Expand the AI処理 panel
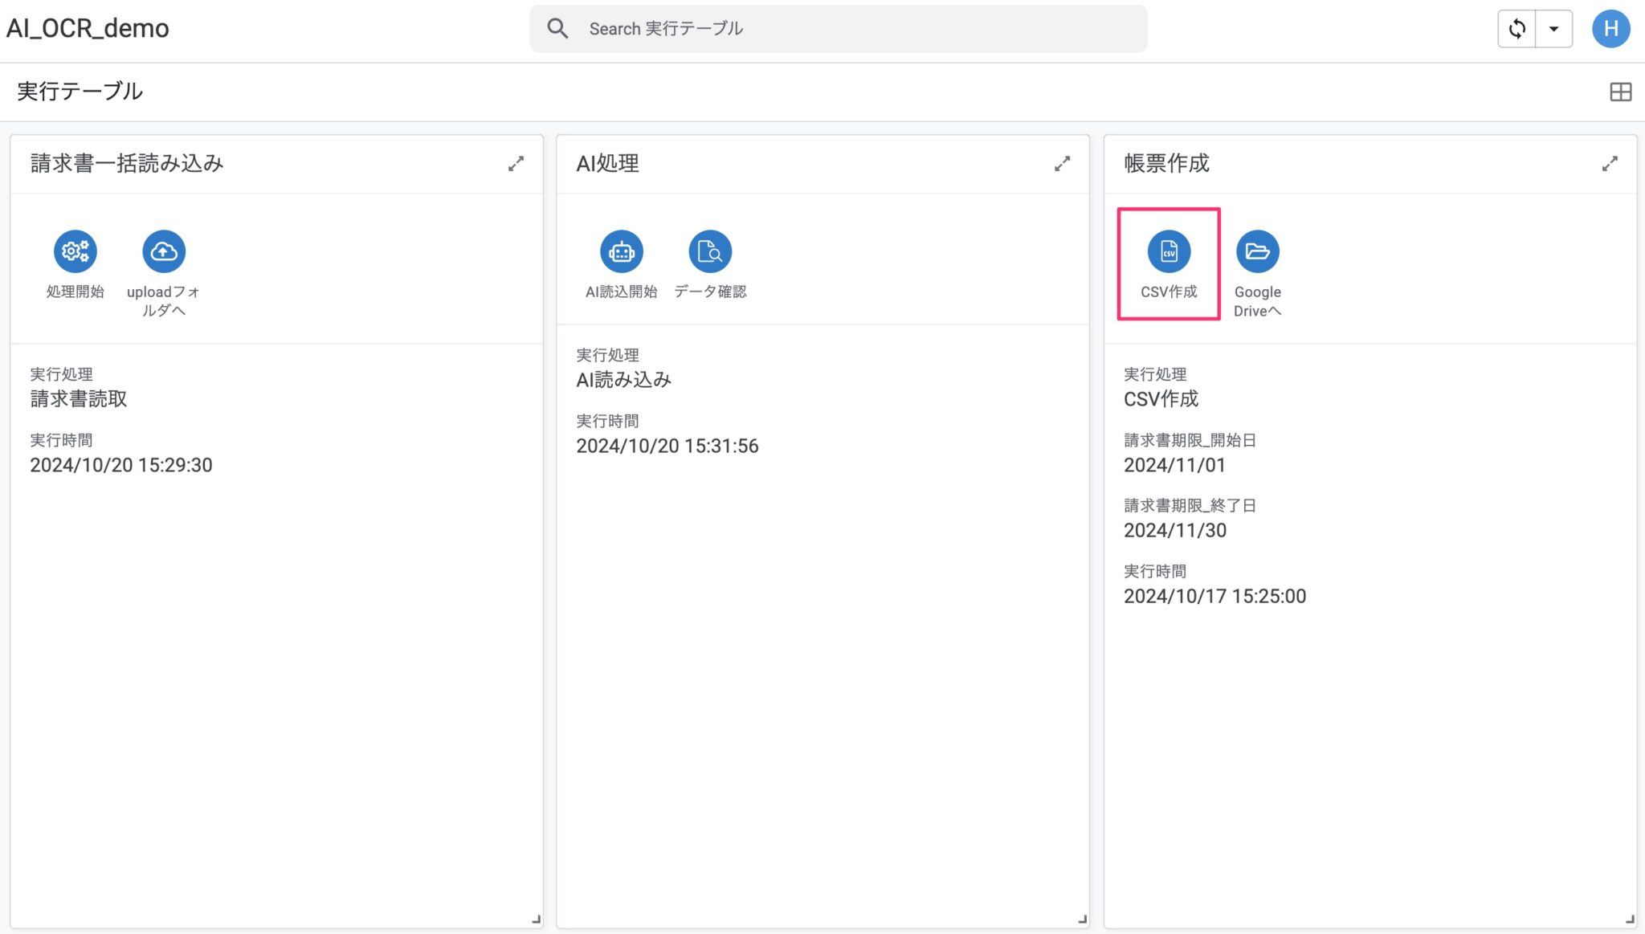The width and height of the screenshot is (1645, 934). (1062, 164)
